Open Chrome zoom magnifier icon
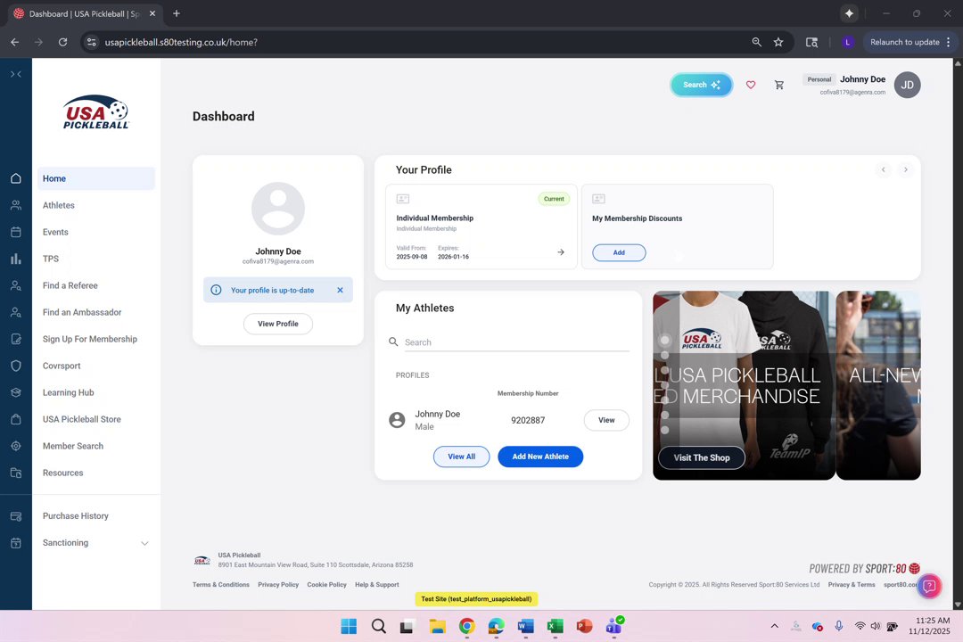 coord(757,42)
